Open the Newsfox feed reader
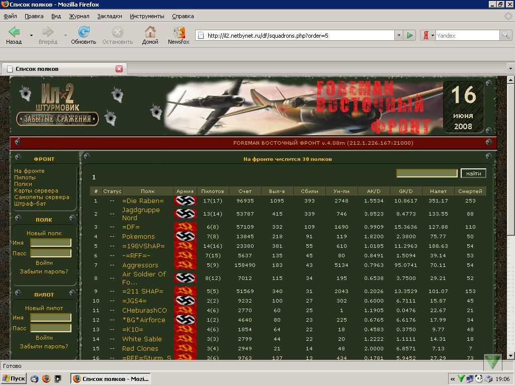515x386 pixels. tap(179, 35)
